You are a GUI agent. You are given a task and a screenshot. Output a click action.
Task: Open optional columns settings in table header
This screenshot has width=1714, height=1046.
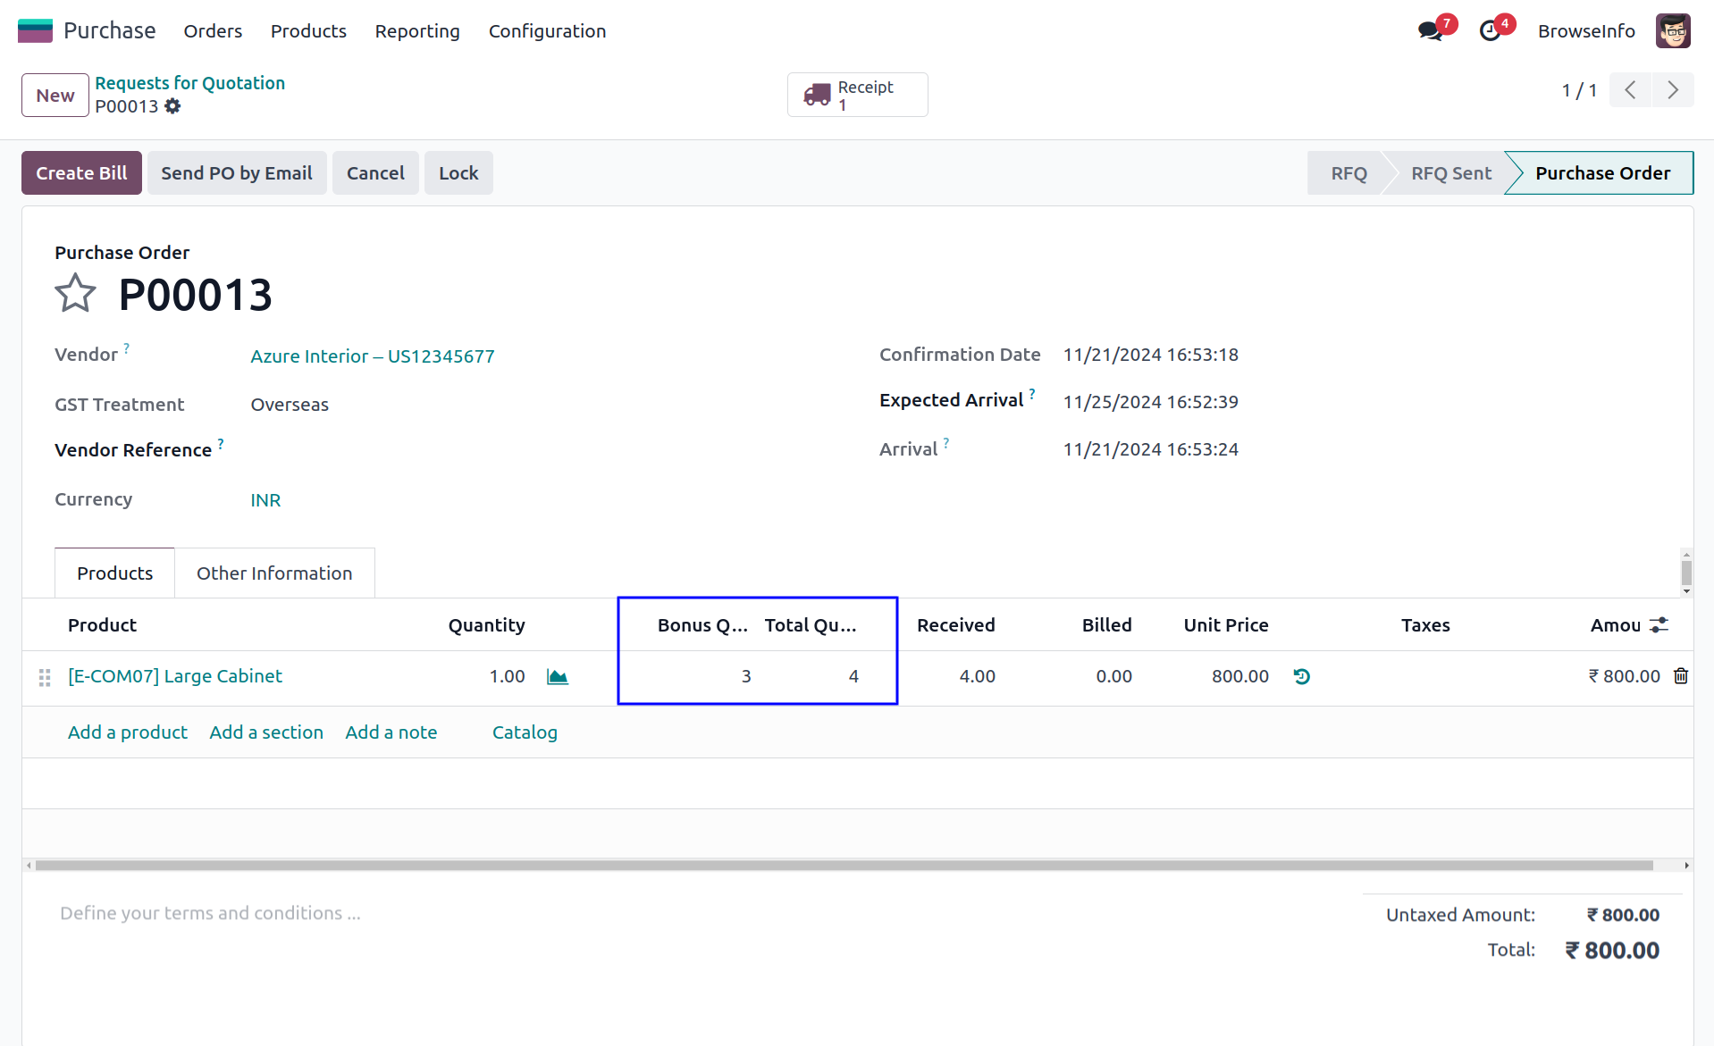1659,625
